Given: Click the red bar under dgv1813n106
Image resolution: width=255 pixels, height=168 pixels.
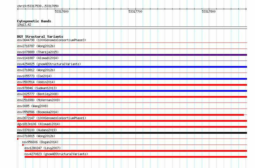Looking at the screenshot, I should coord(132,127).
